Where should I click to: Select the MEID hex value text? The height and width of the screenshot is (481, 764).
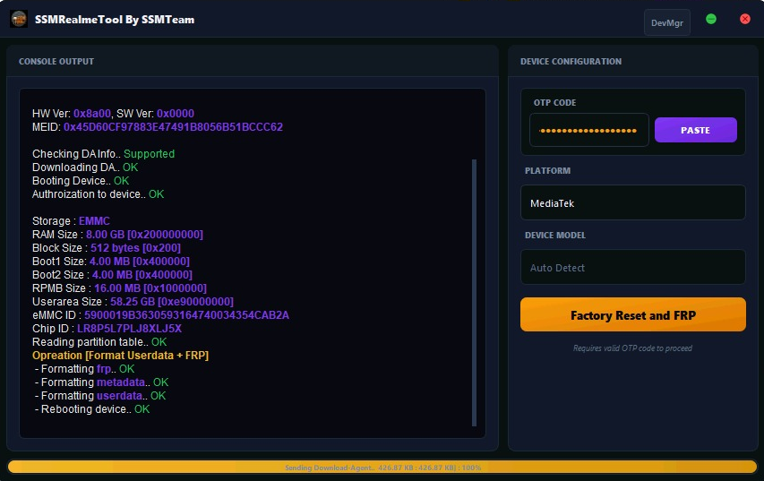[x=173, y=127]
